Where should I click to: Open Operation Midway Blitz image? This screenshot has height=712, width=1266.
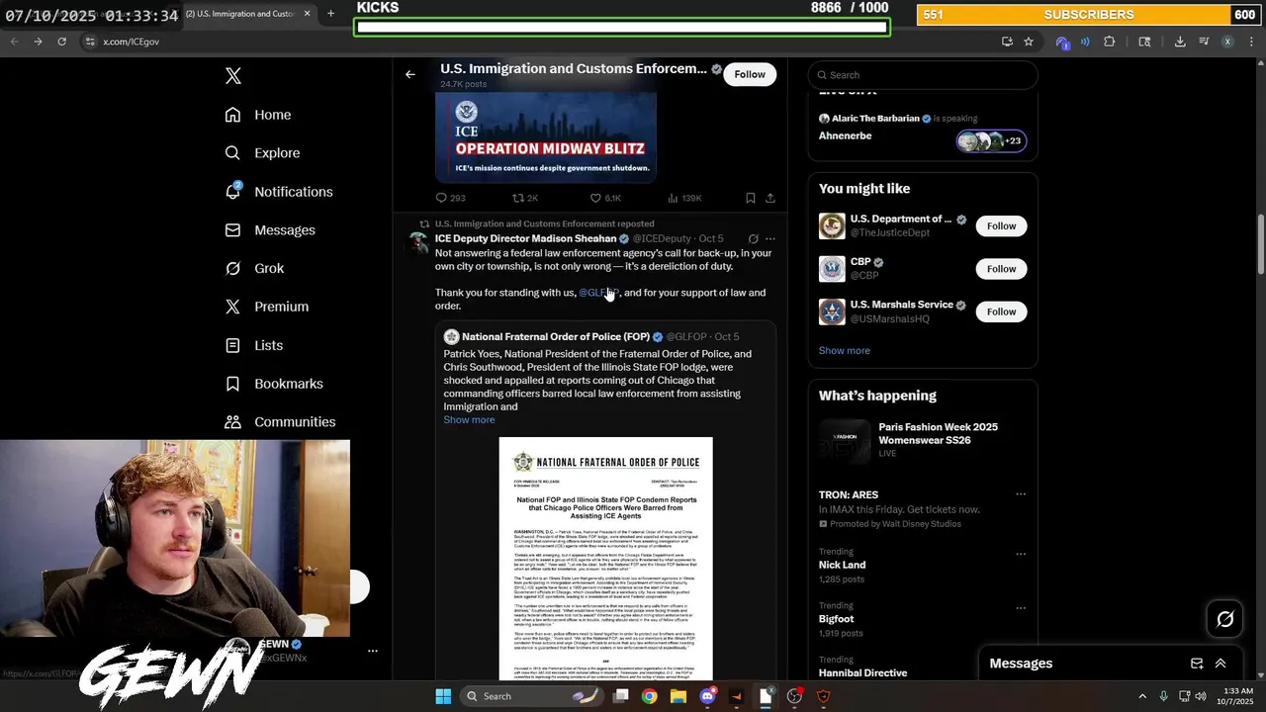pos(546,137)
